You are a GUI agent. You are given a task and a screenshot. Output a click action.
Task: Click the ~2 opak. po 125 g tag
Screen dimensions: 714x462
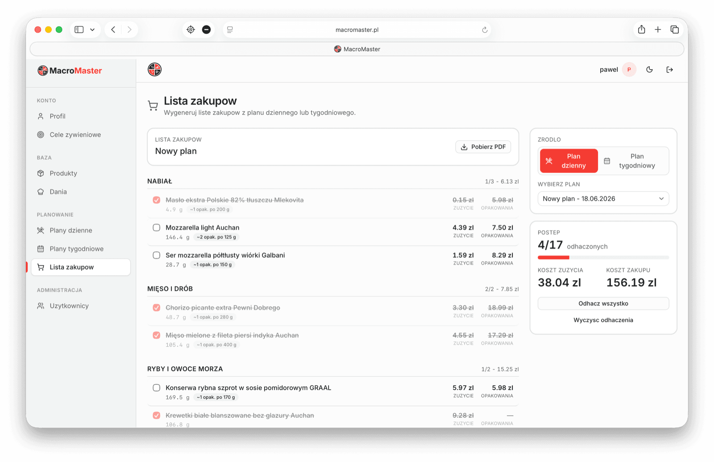(216, 237)
